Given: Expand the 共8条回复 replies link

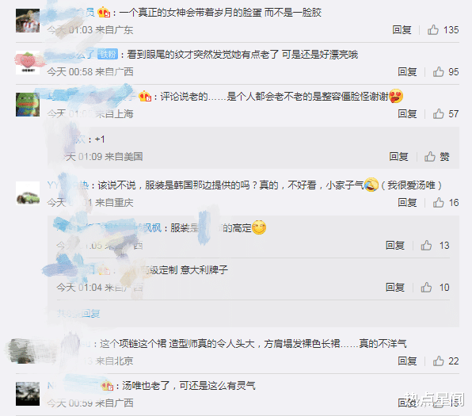Looking at the screenshot, I should click(x=78, y=314).
